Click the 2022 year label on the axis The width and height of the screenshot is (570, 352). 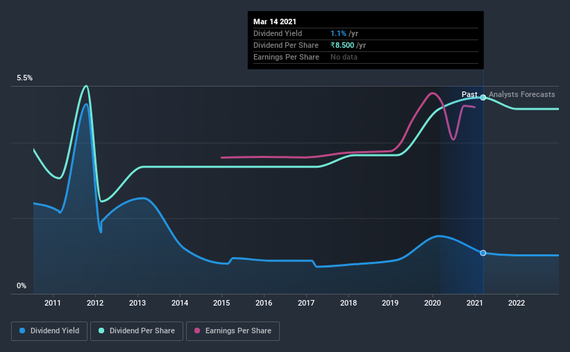coord(517,303)
